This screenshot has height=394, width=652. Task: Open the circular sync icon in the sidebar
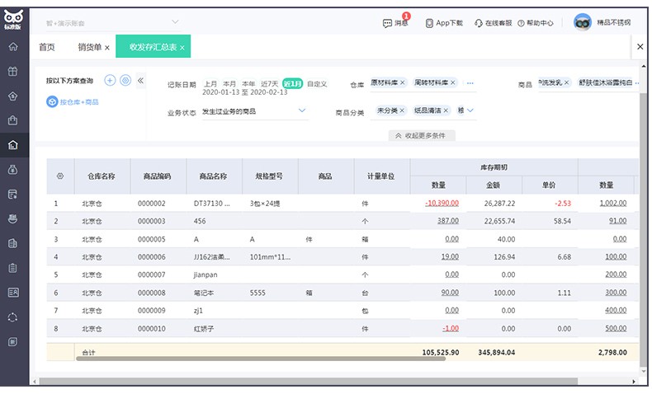pos(13,317)
